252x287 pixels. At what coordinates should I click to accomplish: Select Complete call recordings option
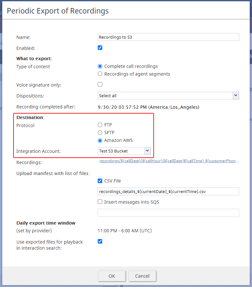(100, 66)
